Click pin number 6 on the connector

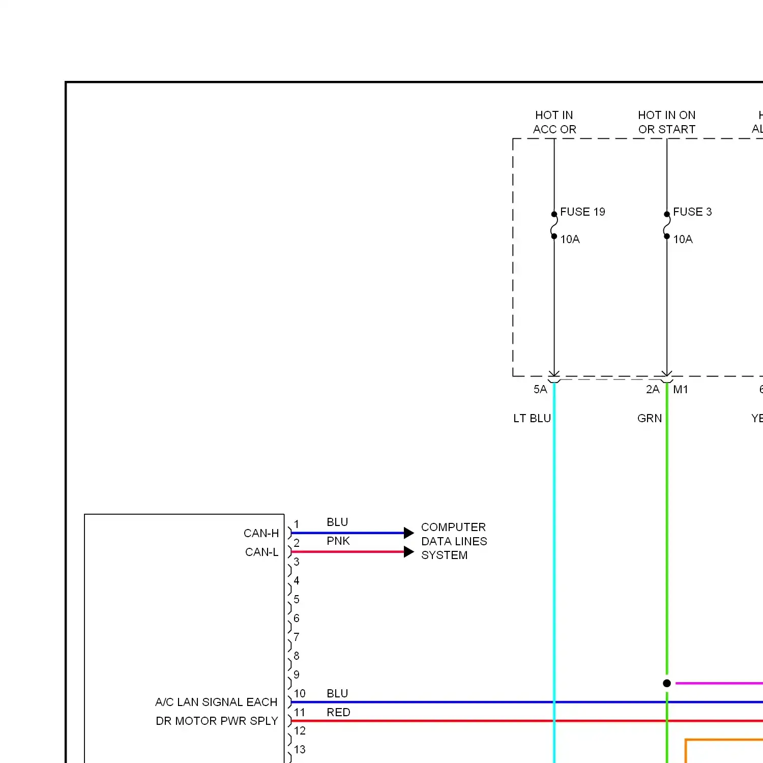[x=297, y=618]
